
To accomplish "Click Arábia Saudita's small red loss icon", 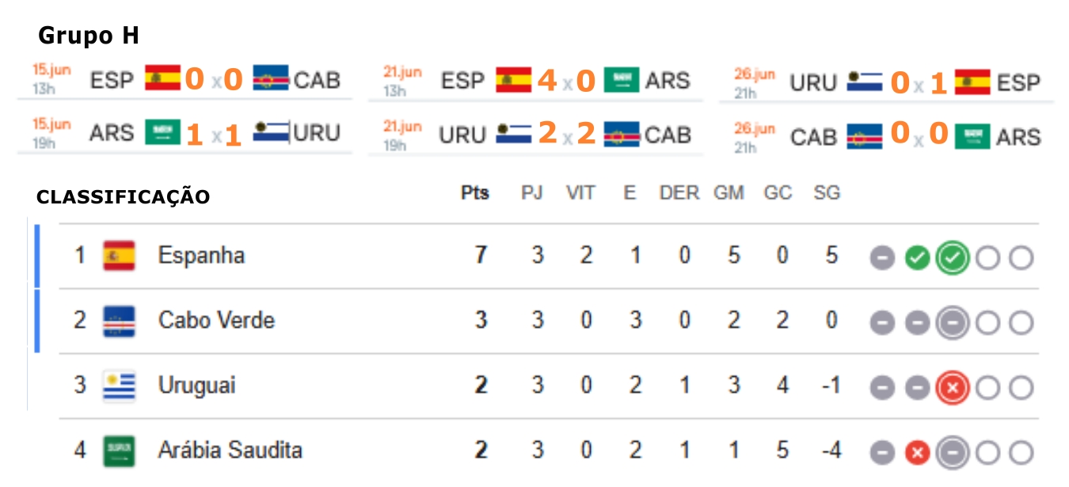I will coord(917,453).
